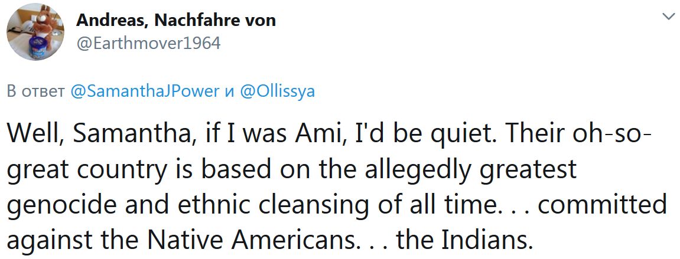680x259 pixels.
Task: Open the tweet options chevron menu
Action: [x=668, y=17]
